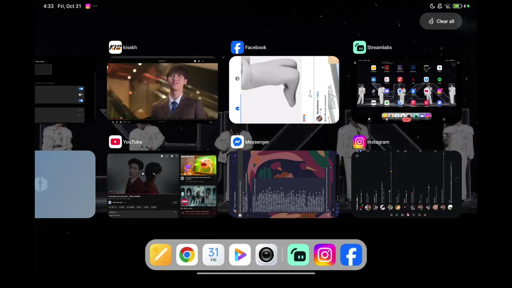The width and height of the screenshot is (512, 288).
Task: Tap the Facebook app name label
Action: [x=256, y=47]
